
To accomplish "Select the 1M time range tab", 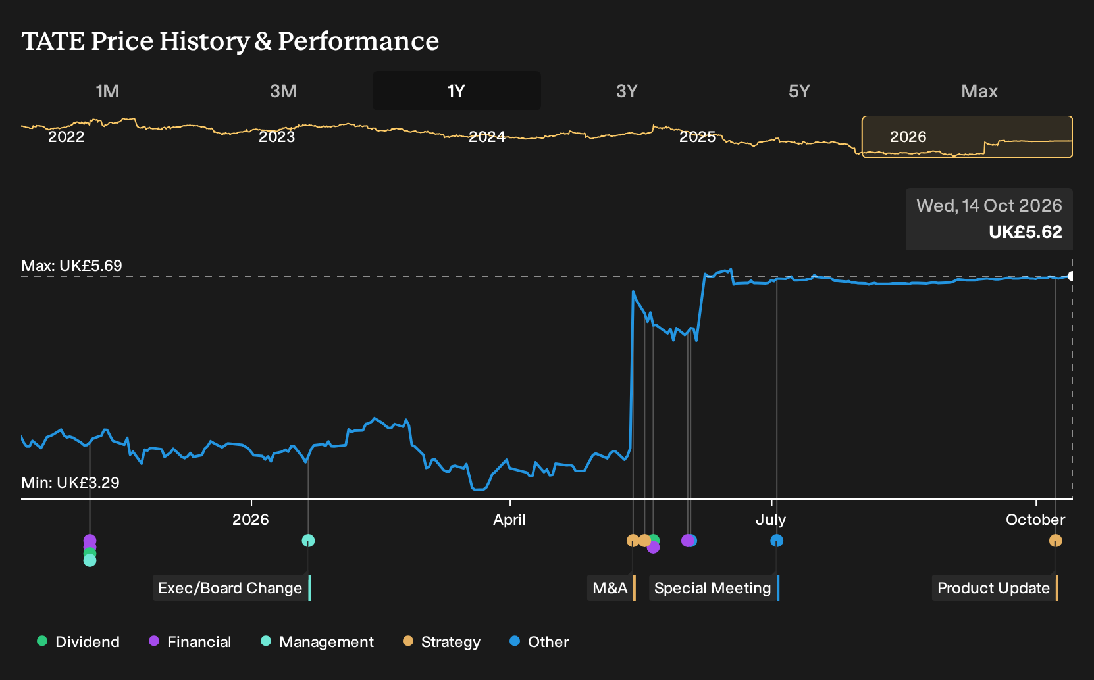I will coord(107,91).
